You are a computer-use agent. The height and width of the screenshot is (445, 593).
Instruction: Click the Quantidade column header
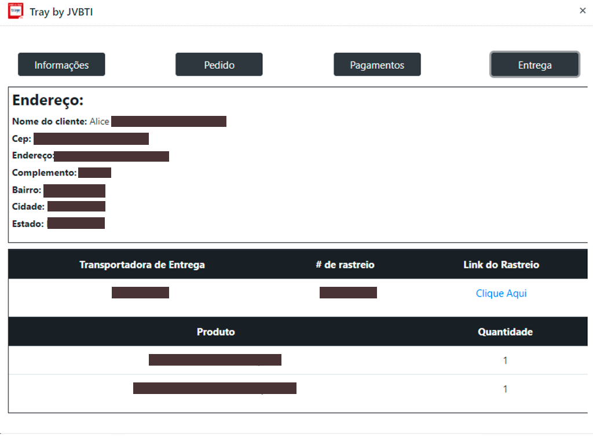point(505,332)
